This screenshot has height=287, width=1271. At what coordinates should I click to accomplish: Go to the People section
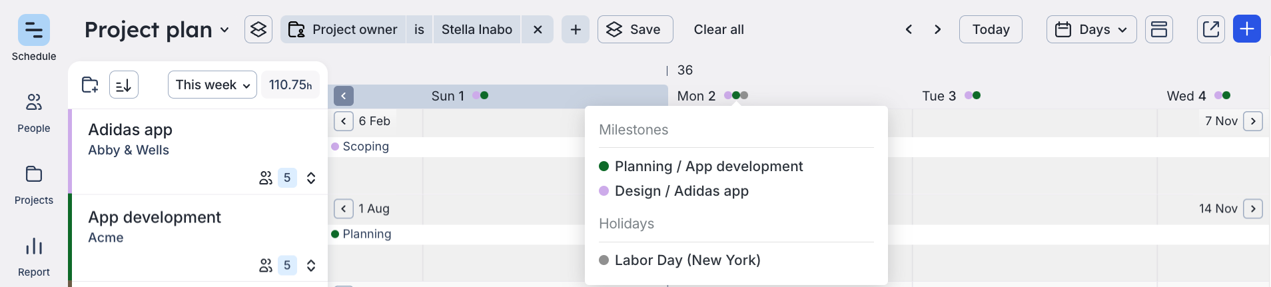(x=34, y=102)
